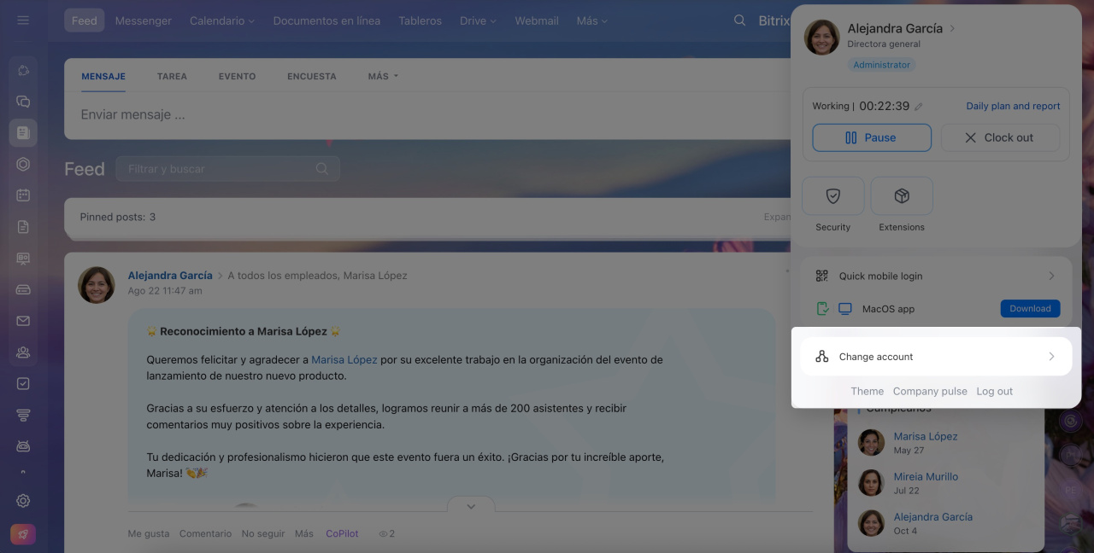
Task: Open the Security shield icon tile
Action: (832, 197)
